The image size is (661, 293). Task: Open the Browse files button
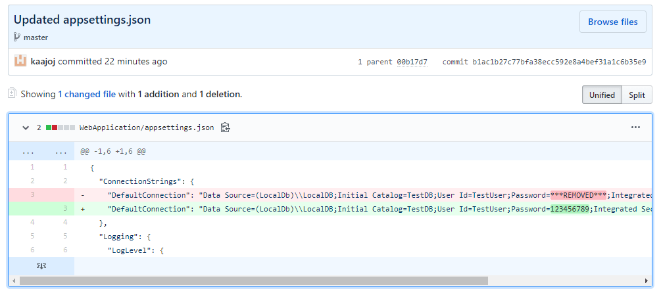click(x=612, y=22)
